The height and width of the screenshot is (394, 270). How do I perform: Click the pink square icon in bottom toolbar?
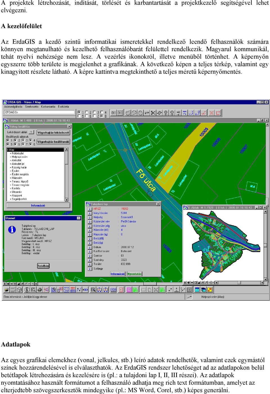pos(129,290)
